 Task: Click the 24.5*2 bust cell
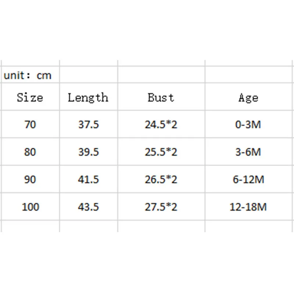click(161, 124)
